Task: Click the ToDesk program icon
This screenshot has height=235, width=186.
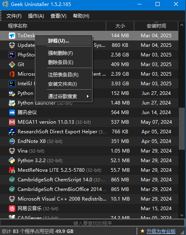Action: pos(12,36)
